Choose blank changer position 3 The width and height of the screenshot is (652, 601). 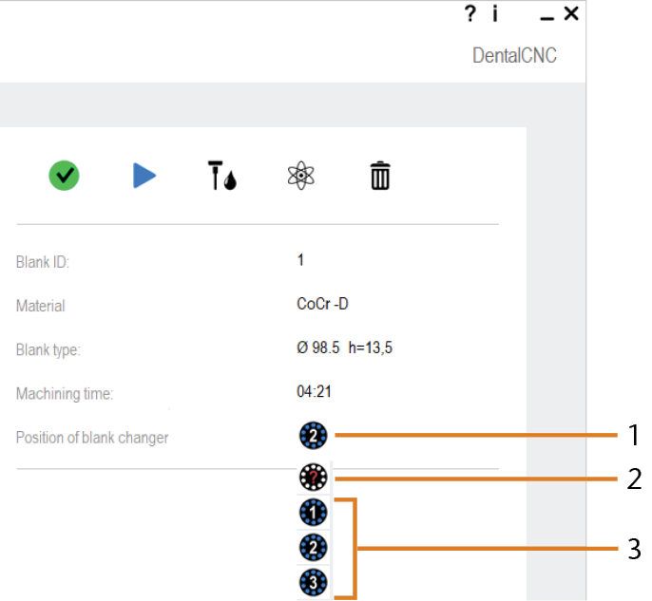[314, 582]
